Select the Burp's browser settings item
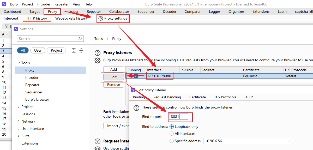Screen dimensions: 313x150 tap(37, 99)
